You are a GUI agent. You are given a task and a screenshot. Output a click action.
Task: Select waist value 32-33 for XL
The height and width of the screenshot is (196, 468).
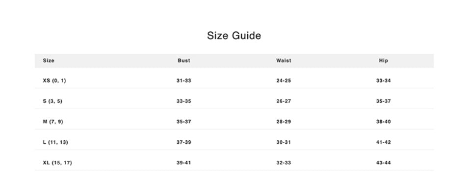pos(284,163)
